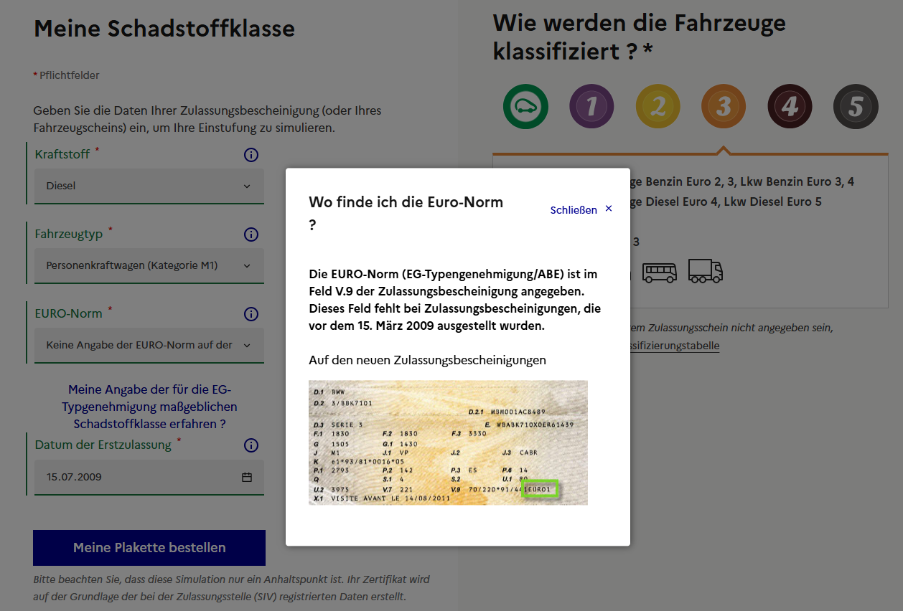This screenshot has width=903, height=611.
Task: Select the grey class 5 badge
Action: (x=856, y=107)
